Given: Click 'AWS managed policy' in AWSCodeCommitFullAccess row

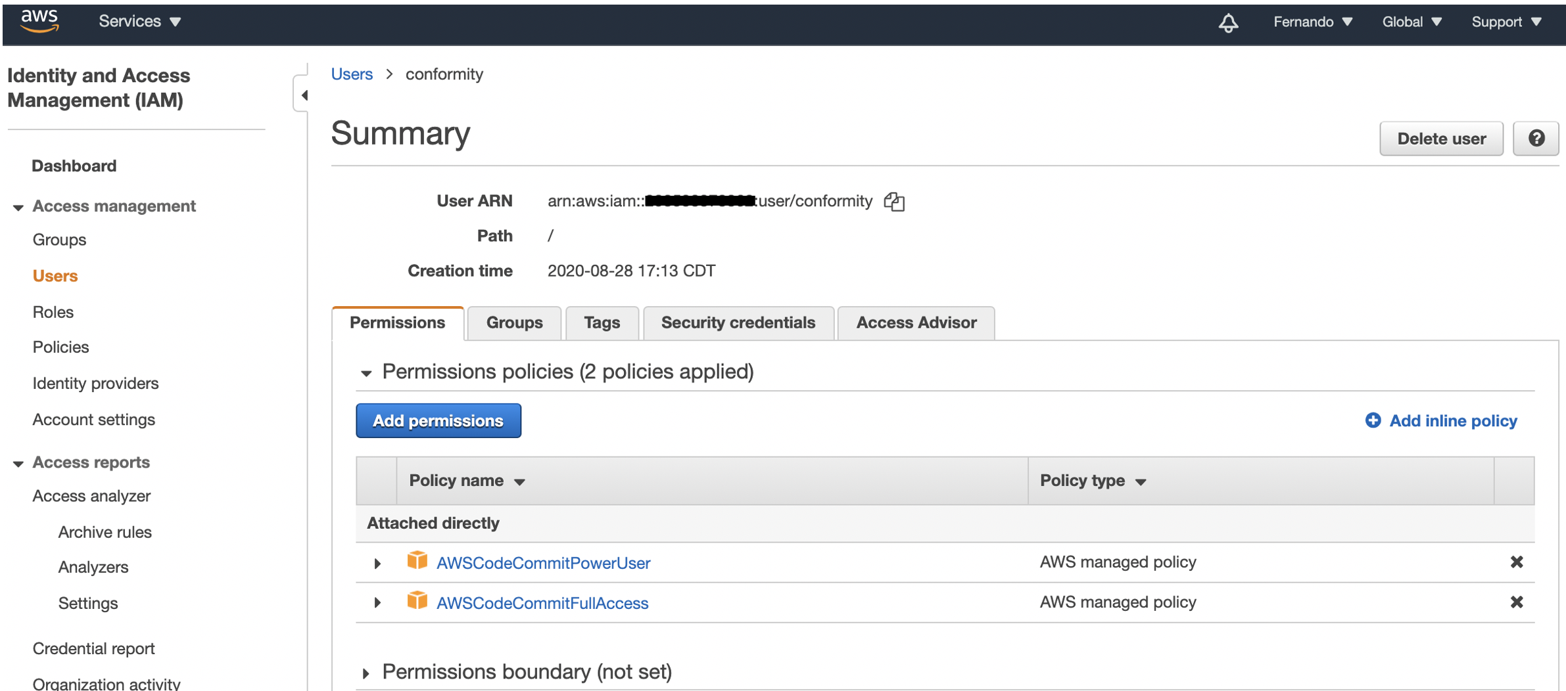Looking at the screenshot, I should tap(1118, 602).
